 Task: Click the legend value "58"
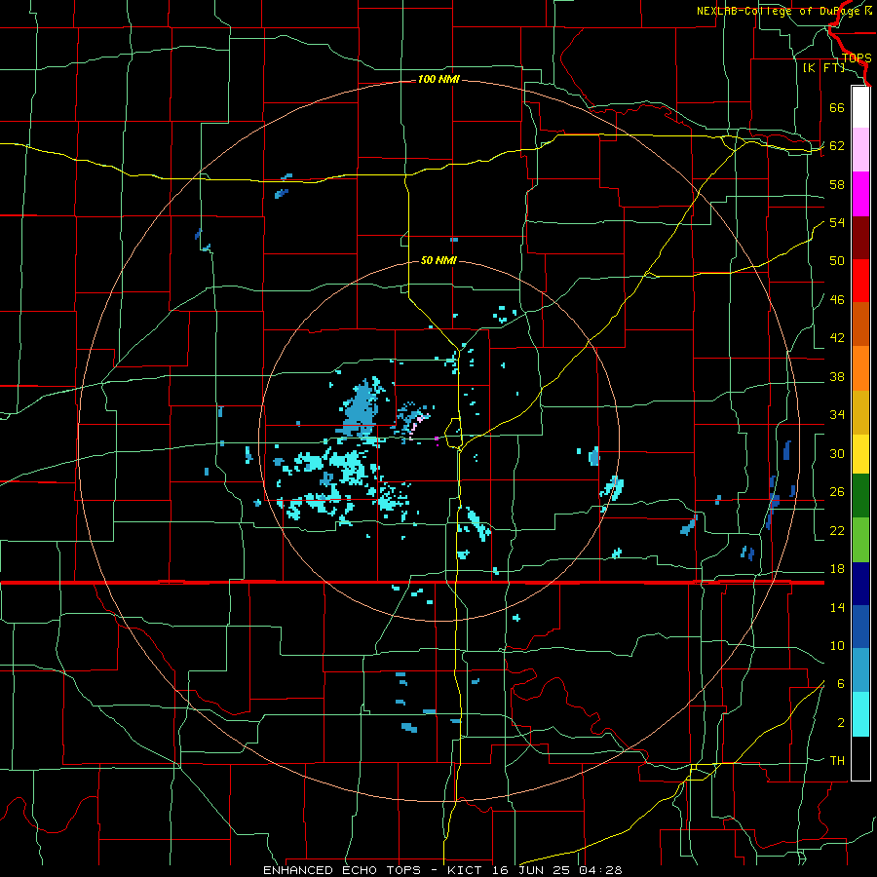coord(837,184)
